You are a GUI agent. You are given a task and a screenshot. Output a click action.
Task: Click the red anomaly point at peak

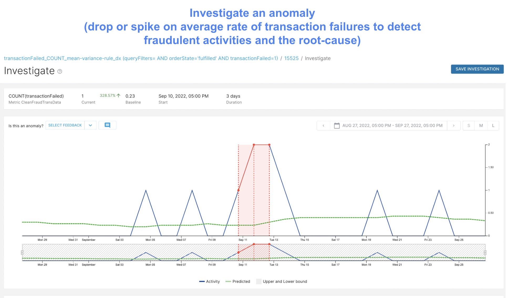[254, 145]
